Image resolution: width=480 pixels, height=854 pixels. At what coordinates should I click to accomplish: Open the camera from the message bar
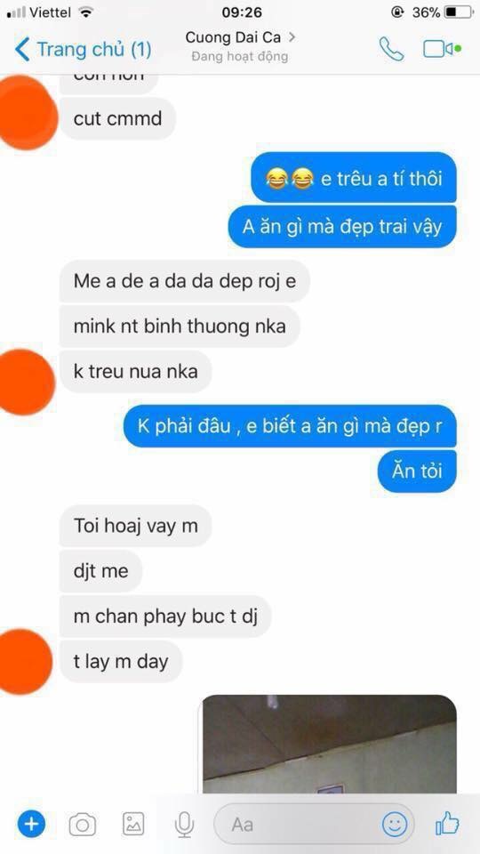82,826
